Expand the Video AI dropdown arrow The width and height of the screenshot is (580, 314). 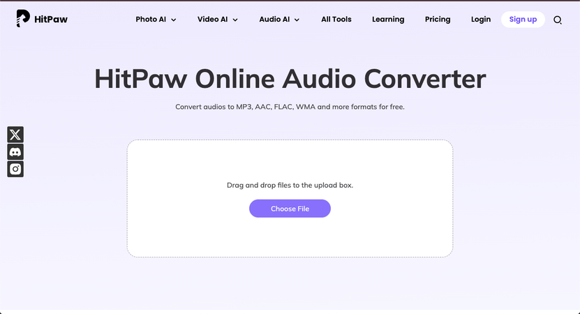click(235, 20)
